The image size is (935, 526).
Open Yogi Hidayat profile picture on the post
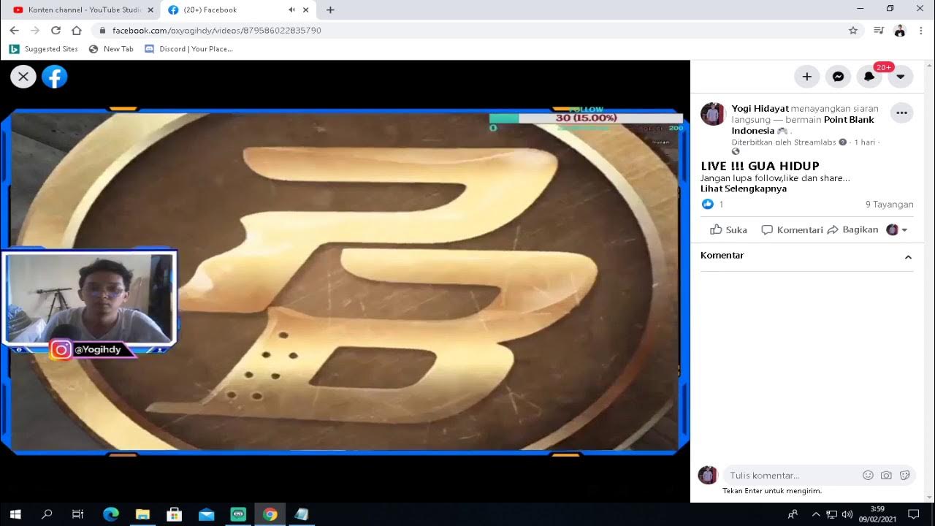[713, 114]
